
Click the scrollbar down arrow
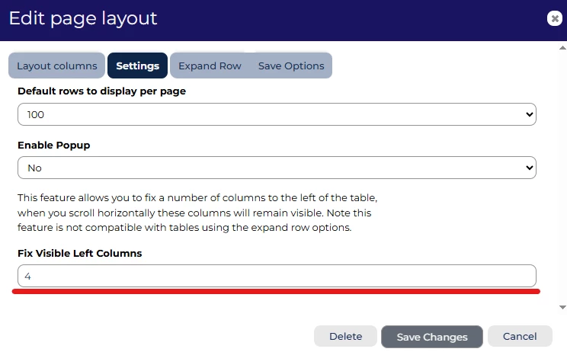tap(562, 306)
